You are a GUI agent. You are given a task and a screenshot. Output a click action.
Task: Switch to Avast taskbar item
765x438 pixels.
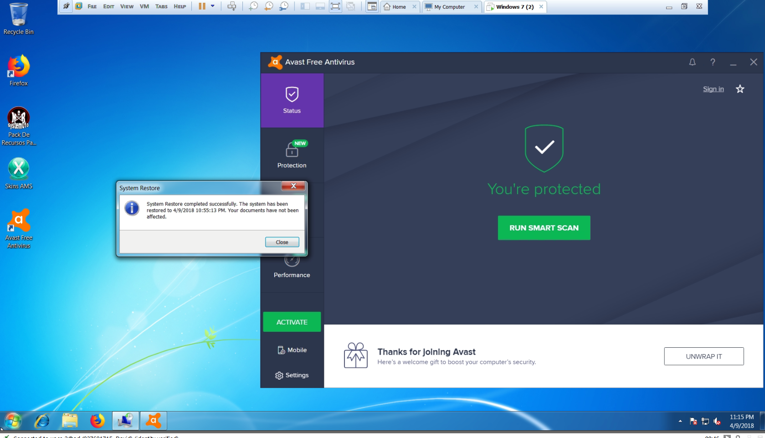coord(153,421)
